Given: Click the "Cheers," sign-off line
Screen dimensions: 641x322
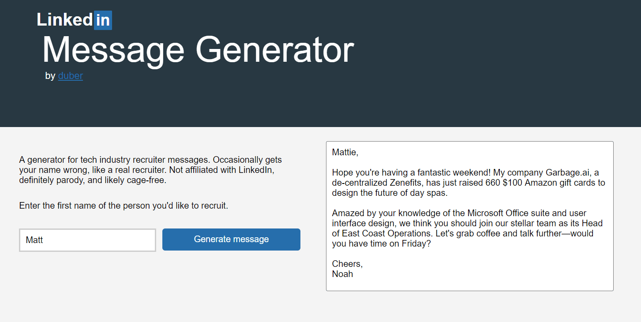Looking at the screenshot, I should tap(347, 264).
